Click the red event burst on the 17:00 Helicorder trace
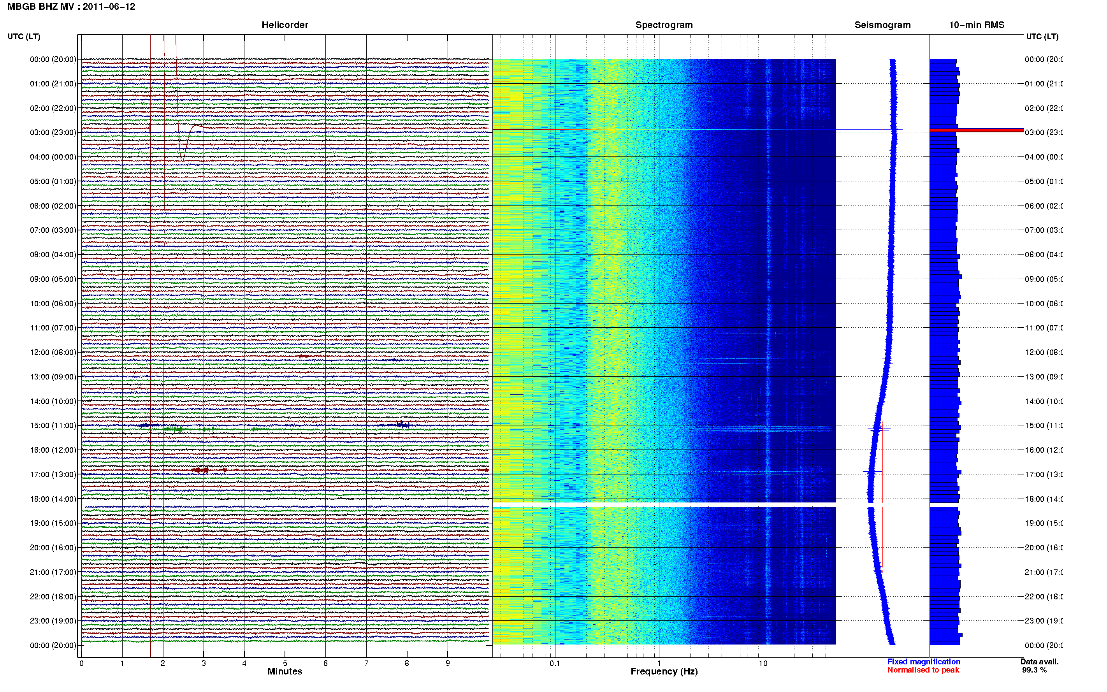 pyautogui.click(x=201, y=470)
